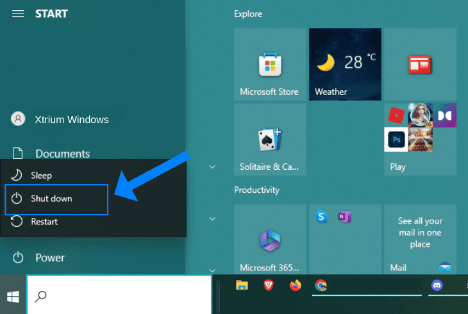This screenshot has width=468, height=314.
Task: Open the red News tile
Action: tap(420, 64)
